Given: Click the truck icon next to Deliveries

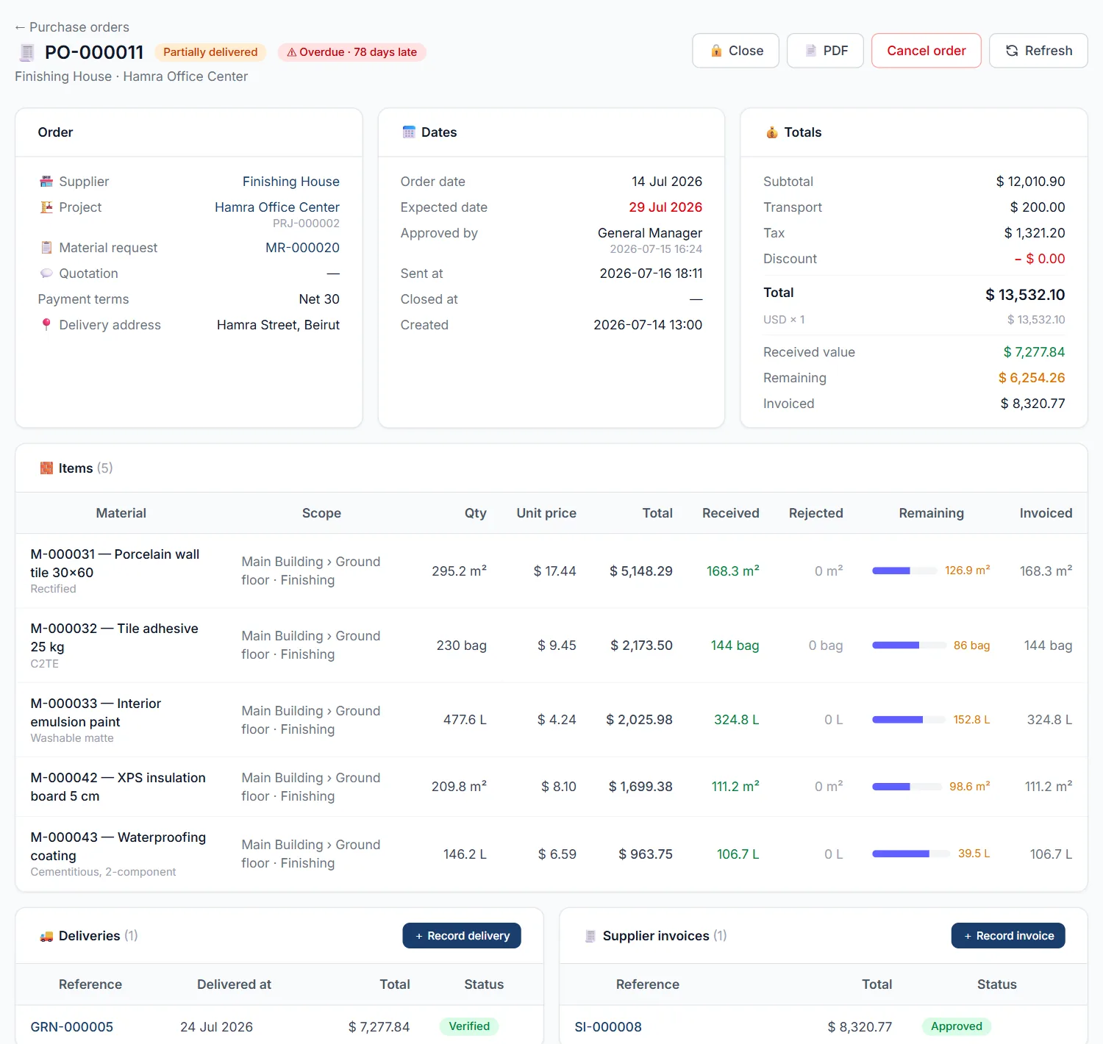Looking at the screenshot, I should point(46,936).
